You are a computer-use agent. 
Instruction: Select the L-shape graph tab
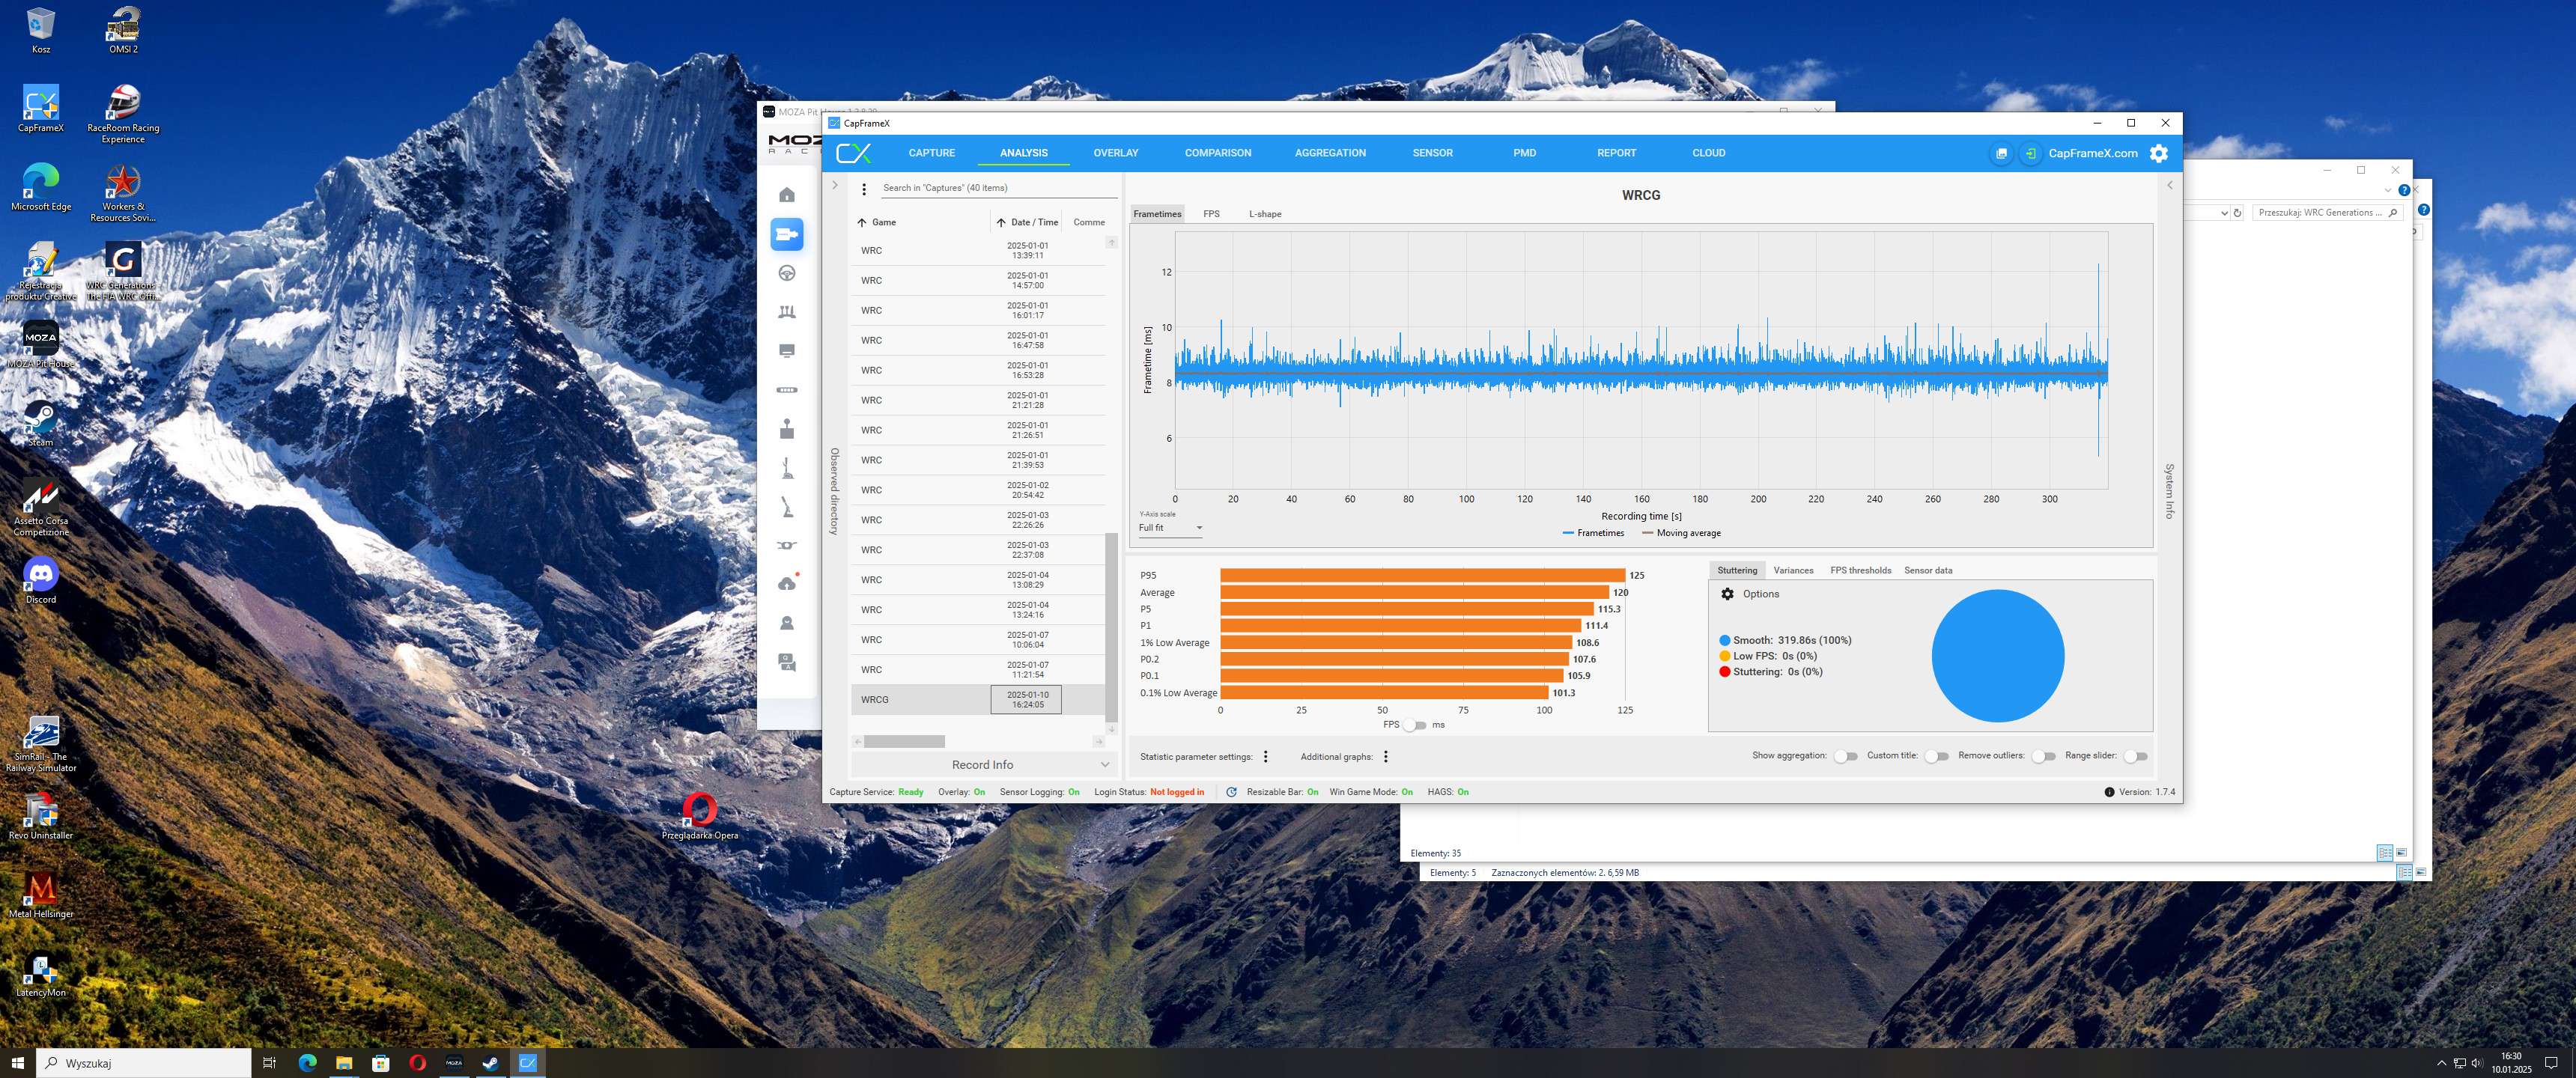[x=1264, y=214]
